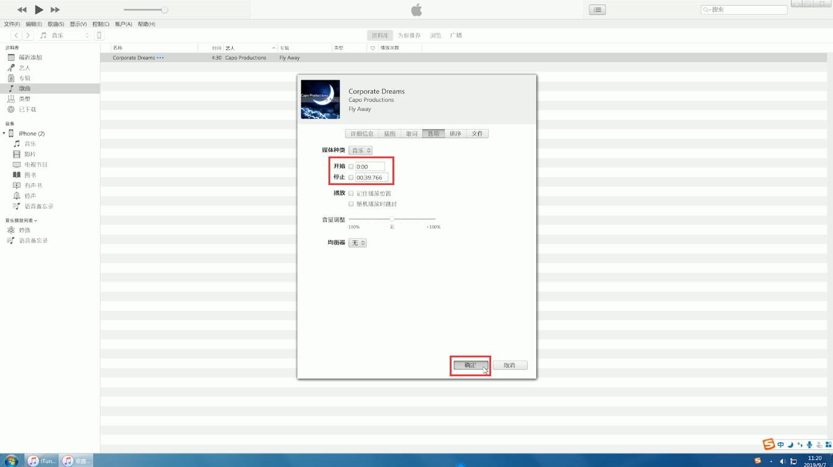The width and height of the screenshot is (833, 467).
Task: Go to the 浏览 section
Action: click(436, 35)
